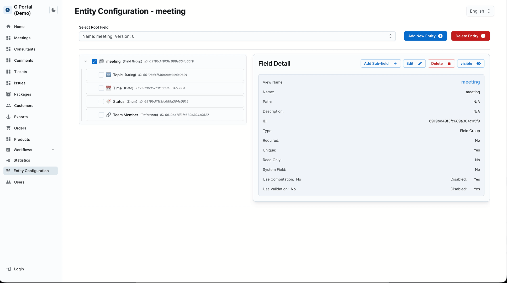Click the Statistics chart icon in sidebar
Viewport: 507px width, 283px height.
point(8,160)
